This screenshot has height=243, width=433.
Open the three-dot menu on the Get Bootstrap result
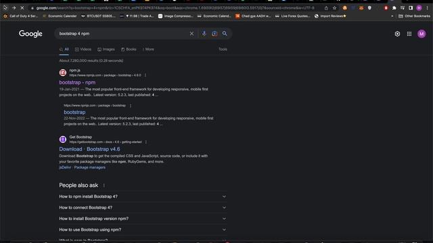(146, 142)
